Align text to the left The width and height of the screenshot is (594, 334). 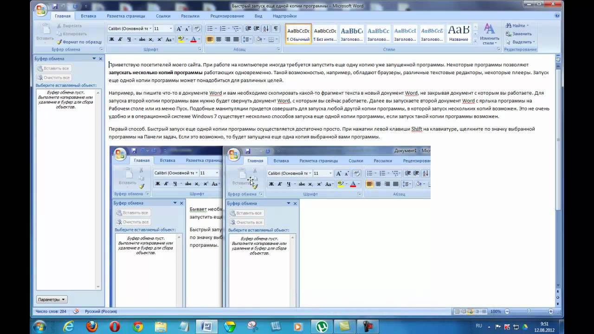pyautogui.click(x=210, y=39)
